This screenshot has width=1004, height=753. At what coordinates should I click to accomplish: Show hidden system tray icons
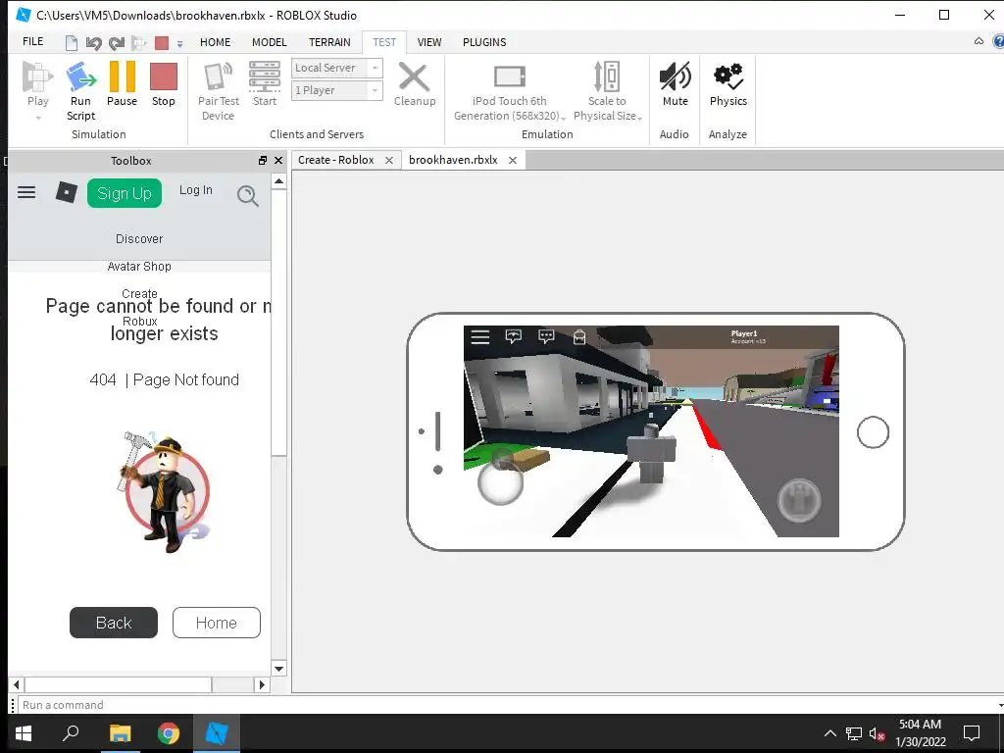point(829,733)
